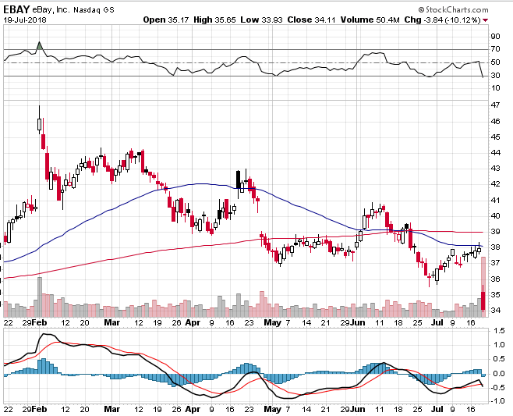This screenshot has height=416, width=513.
Task: Select the EBAY ticker symbol
Action: tap(16, 9)
